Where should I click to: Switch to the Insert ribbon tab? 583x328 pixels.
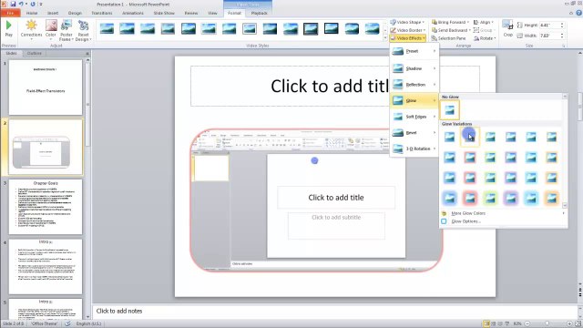[x=53, y=13]
